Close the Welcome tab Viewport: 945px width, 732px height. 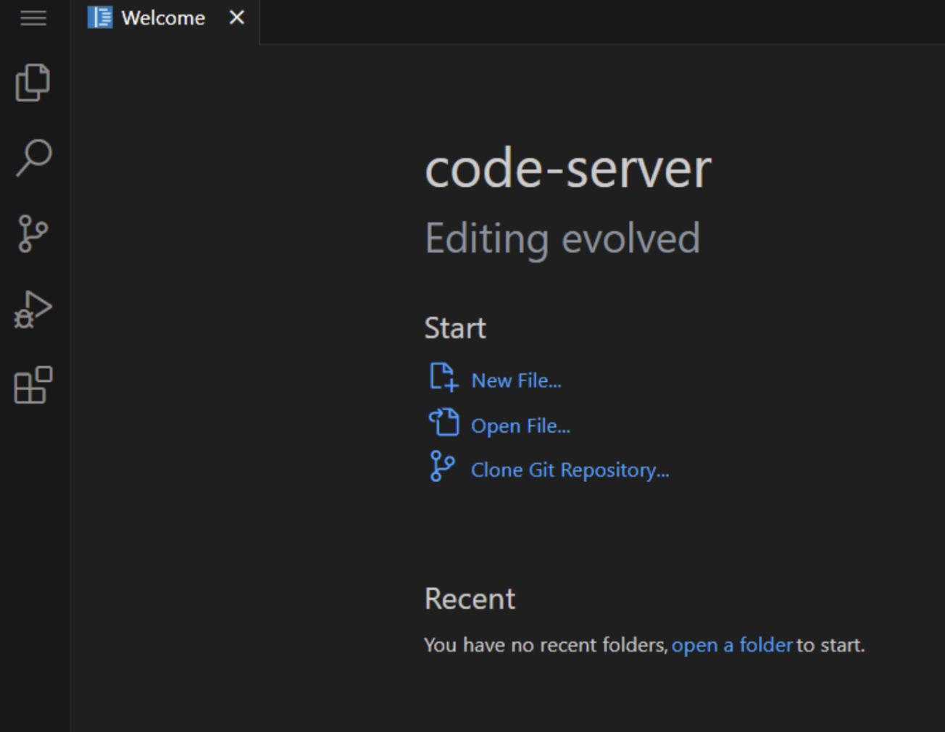point(237,17)
